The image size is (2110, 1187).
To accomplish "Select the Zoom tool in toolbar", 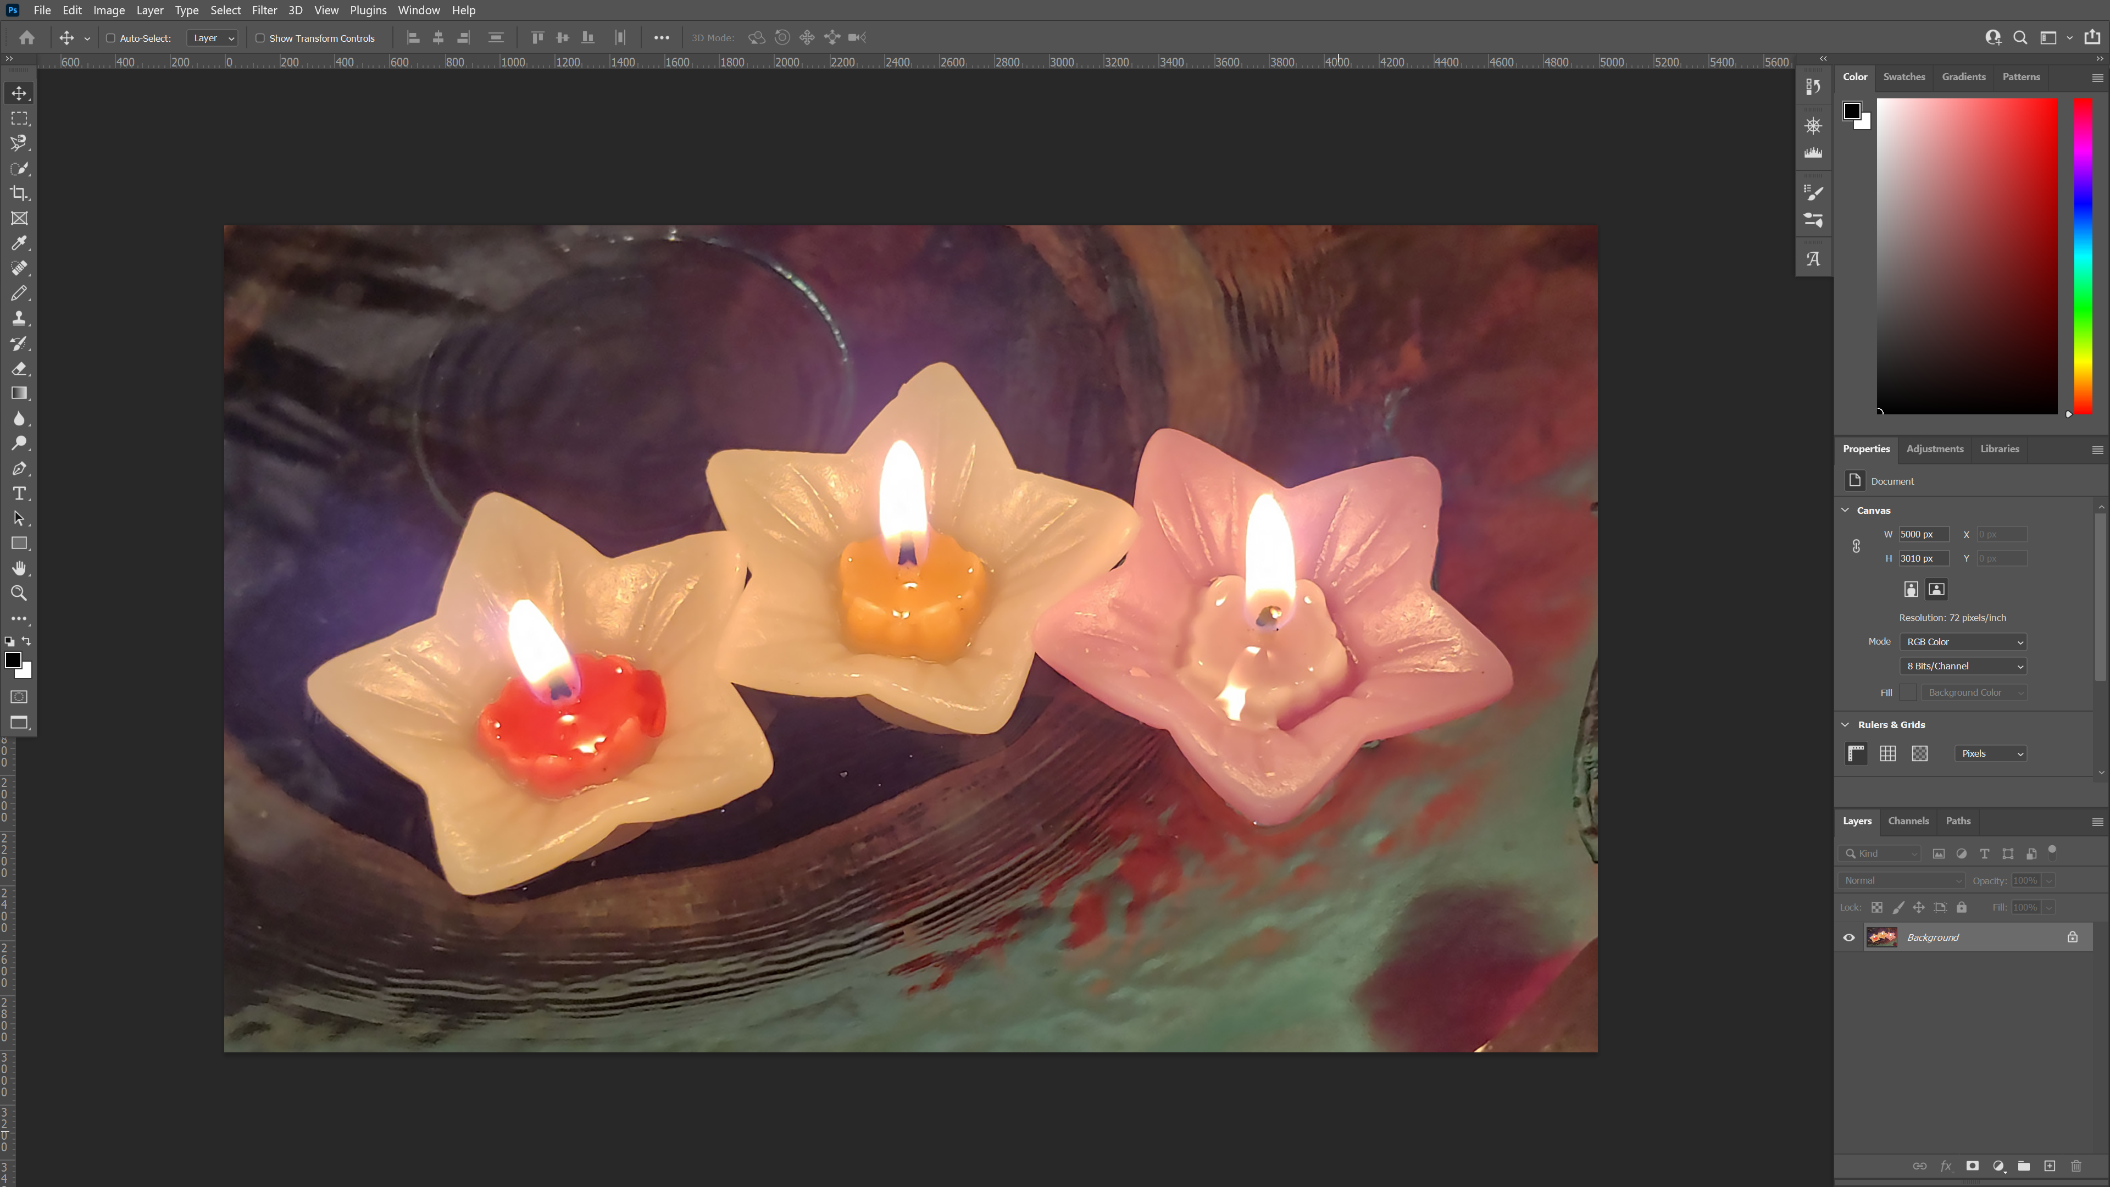I will 19,593.
